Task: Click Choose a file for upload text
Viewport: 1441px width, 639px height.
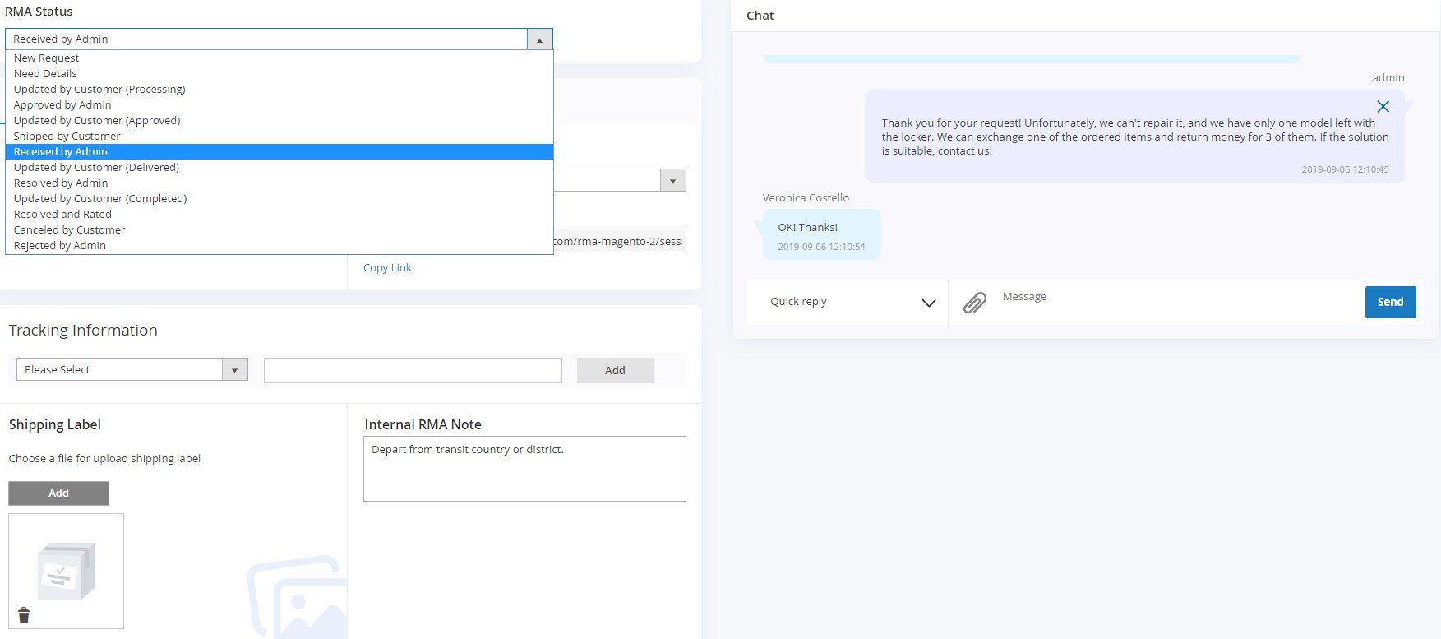Action: (x=104, y=459)
